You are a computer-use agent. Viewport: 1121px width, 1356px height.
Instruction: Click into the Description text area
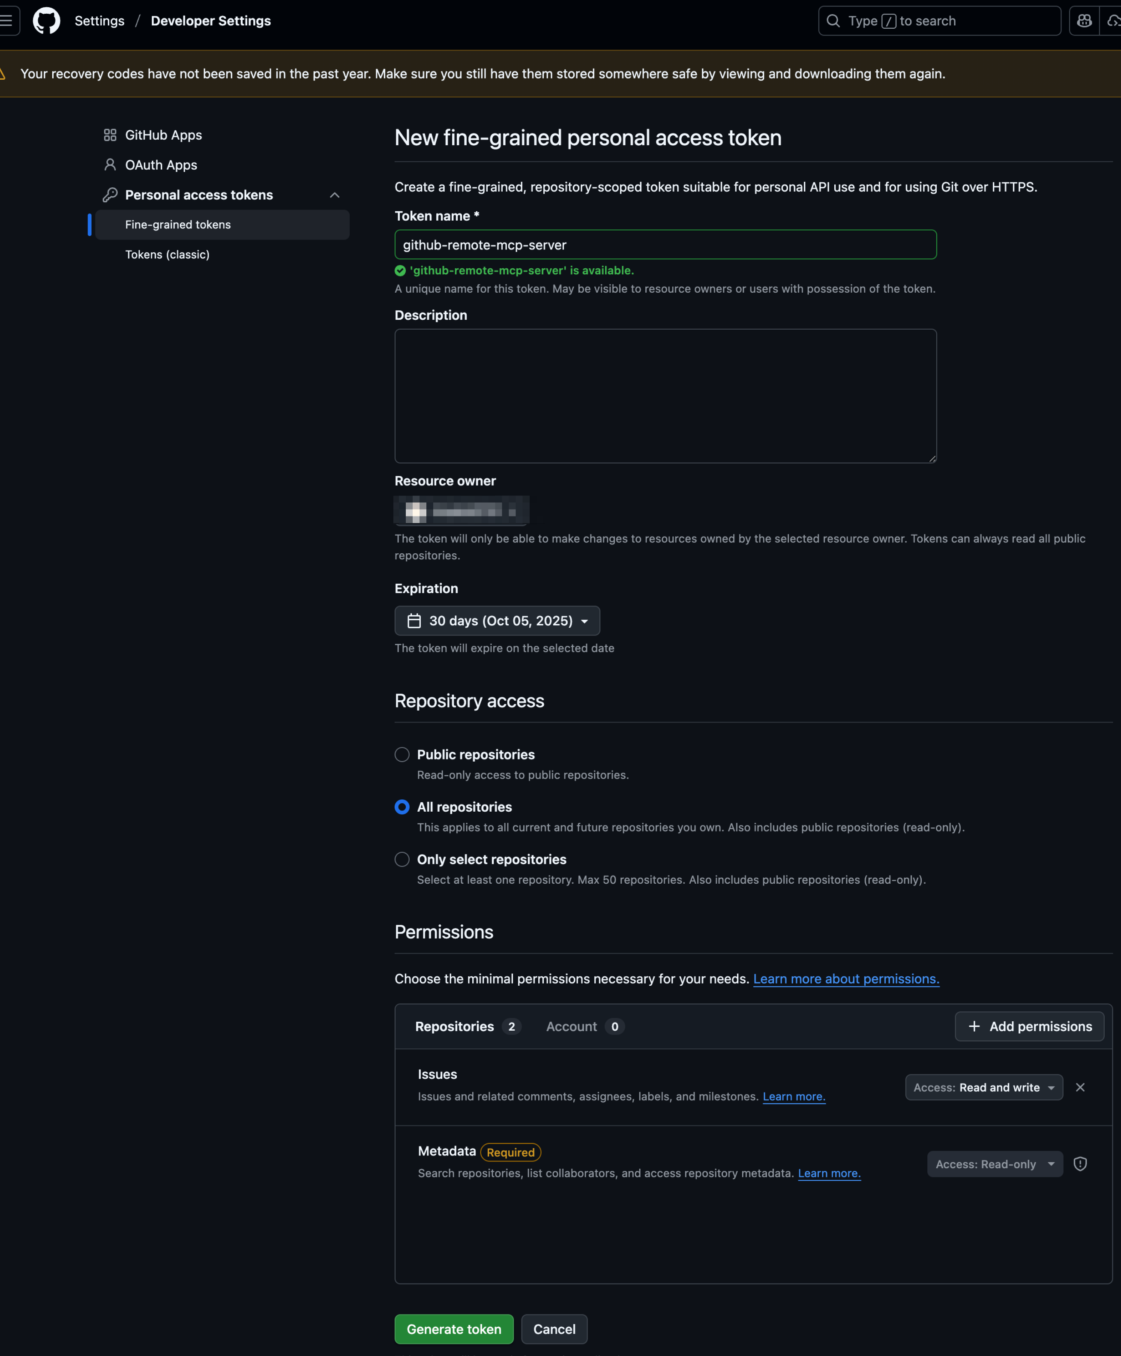click(x=665, y=396)
